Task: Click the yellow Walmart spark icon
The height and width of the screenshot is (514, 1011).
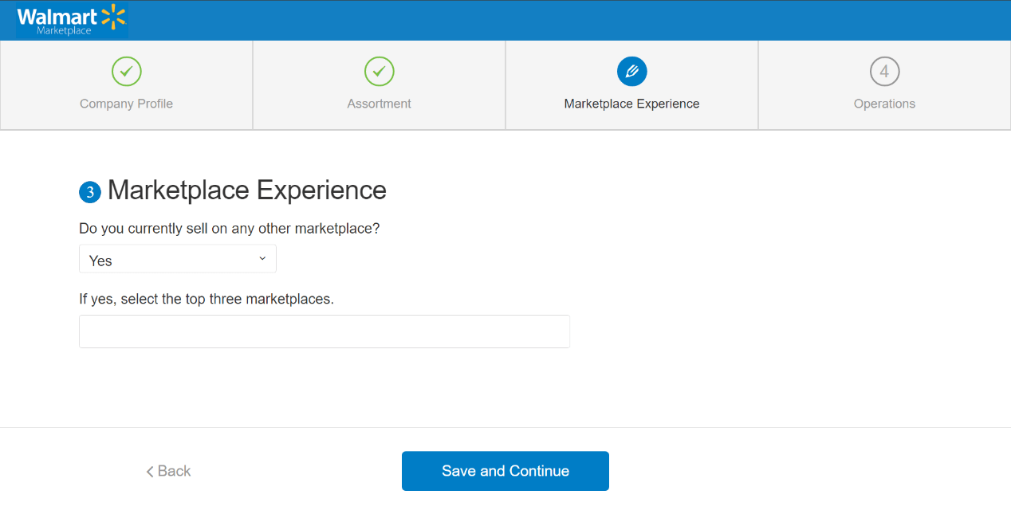Action: tap(114, 16)
